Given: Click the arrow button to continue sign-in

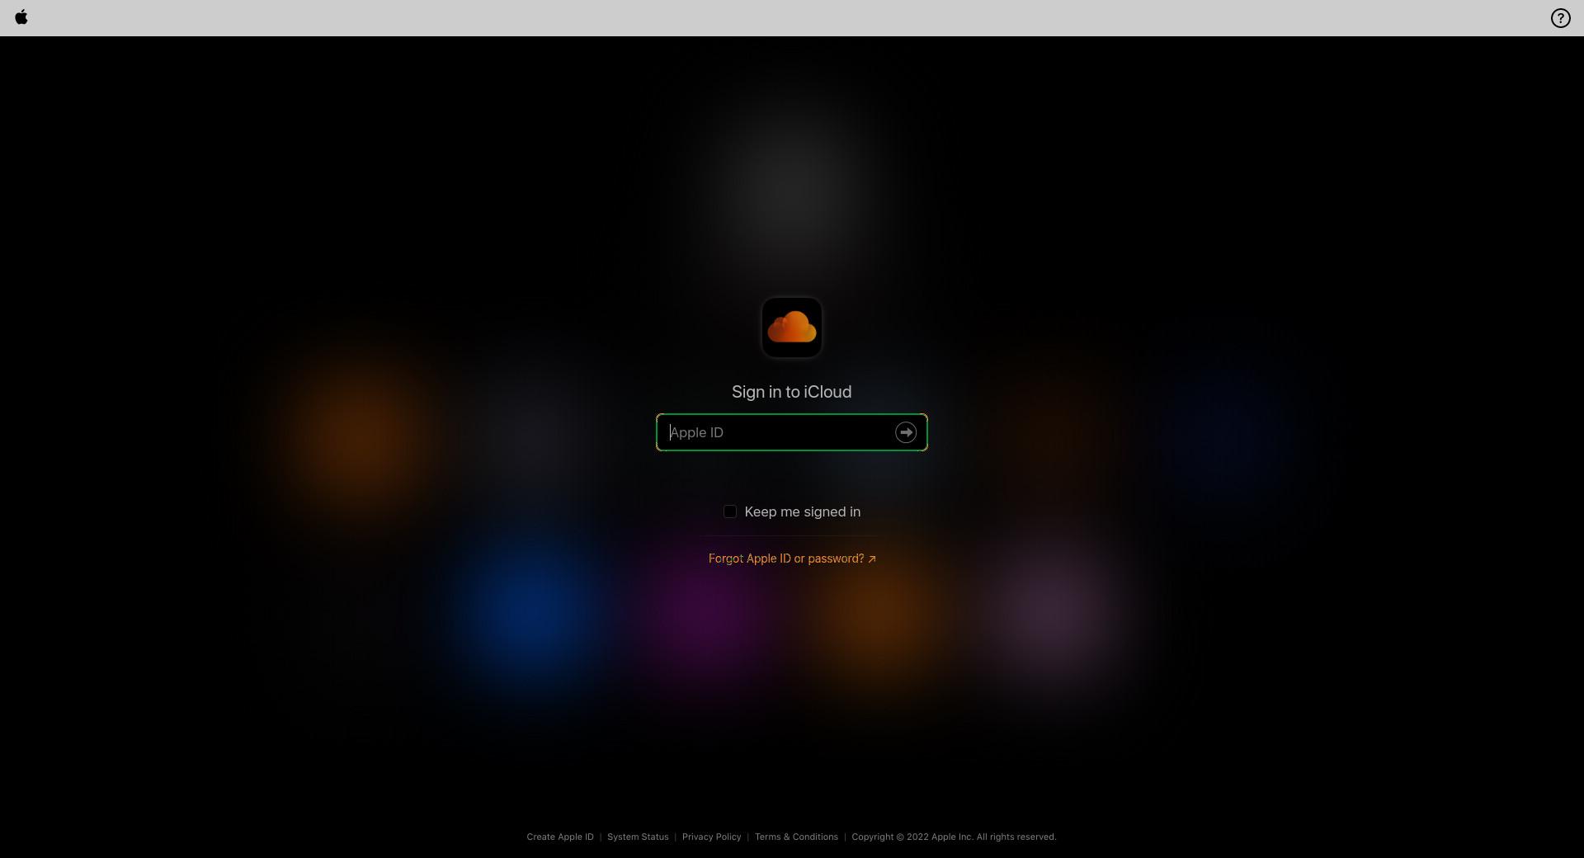Looking at the screenshot, I should [x=906, y=432].
